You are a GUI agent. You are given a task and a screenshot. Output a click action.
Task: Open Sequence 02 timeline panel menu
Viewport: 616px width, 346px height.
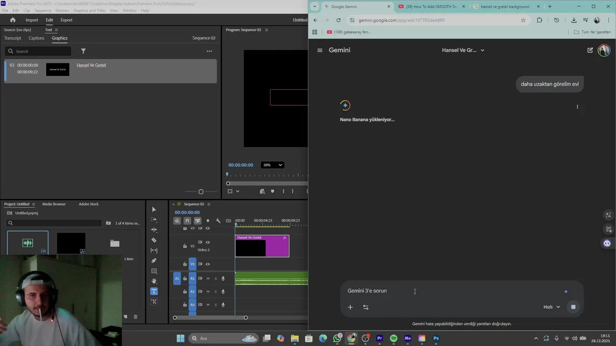[210, 204]
